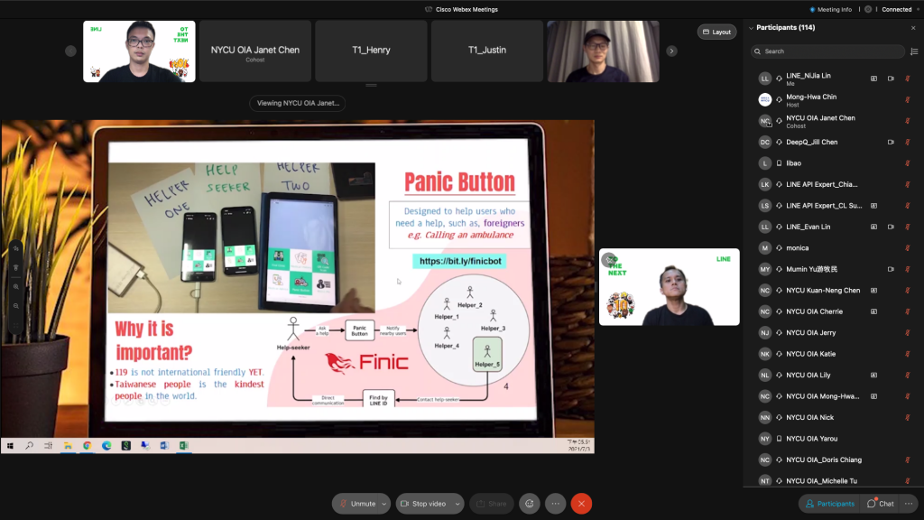Open Meeting Info in the title bar
Viewport: 924px width, 520px height.
[830, 9]
